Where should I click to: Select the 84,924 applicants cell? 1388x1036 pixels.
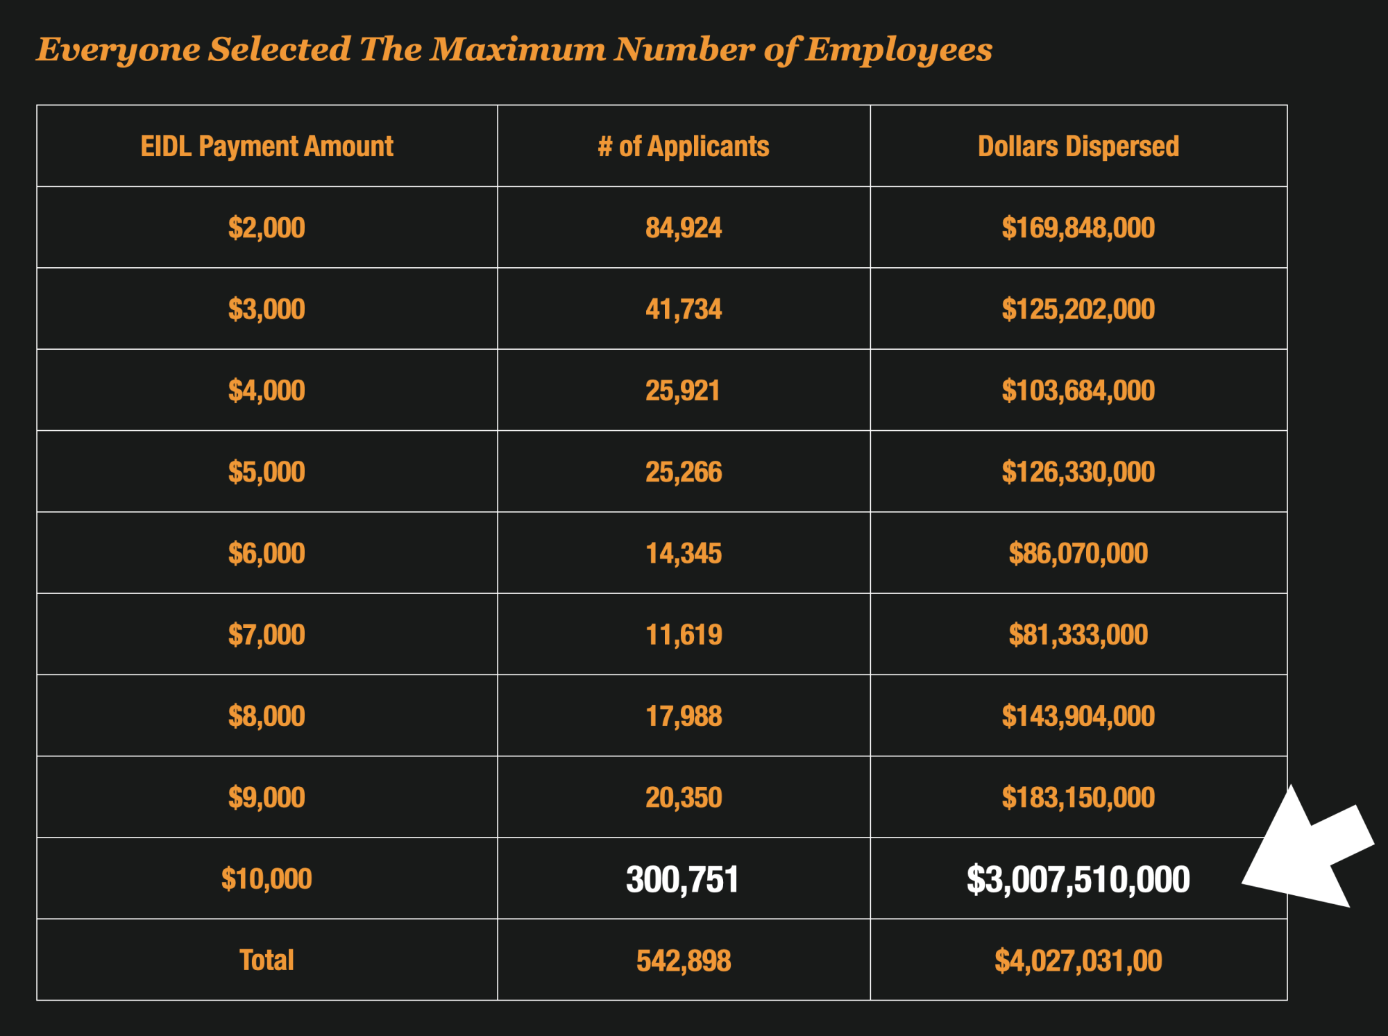click(x=684, y=228)
